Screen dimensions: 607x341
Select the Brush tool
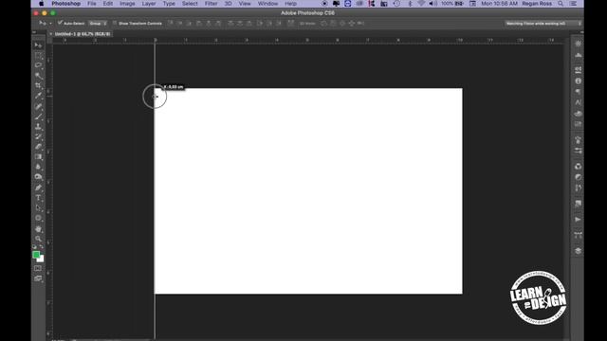[38, 117]
